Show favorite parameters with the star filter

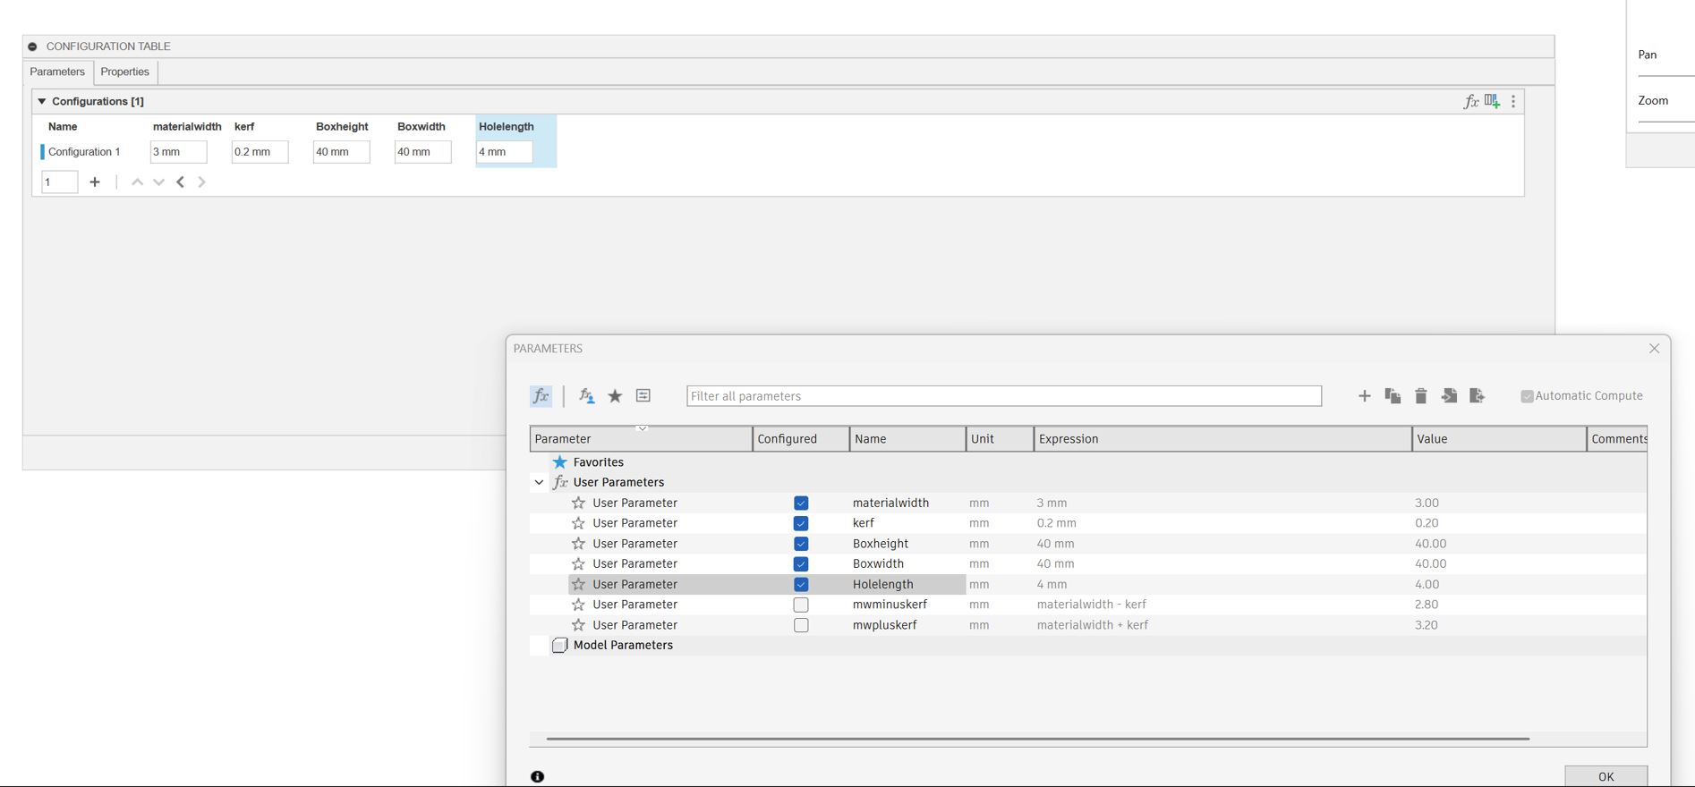pos(615,396)
